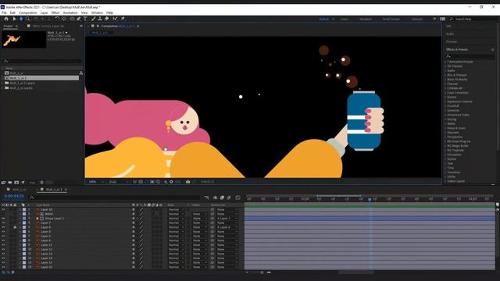The height and width of the screenshot is (281, 500).
Task: Switch to the Standard workspace
Action: (x=365, y=19)
